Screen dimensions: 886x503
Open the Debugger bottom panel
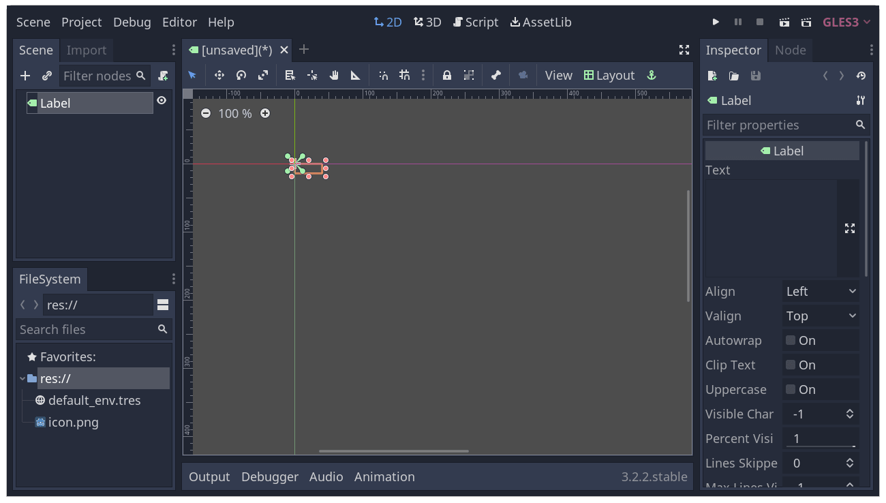coord(270,476)
